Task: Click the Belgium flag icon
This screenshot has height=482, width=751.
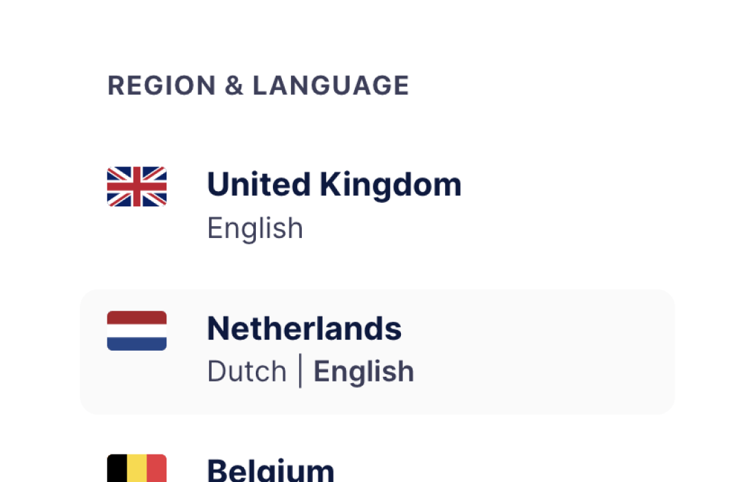Action: 137,468
